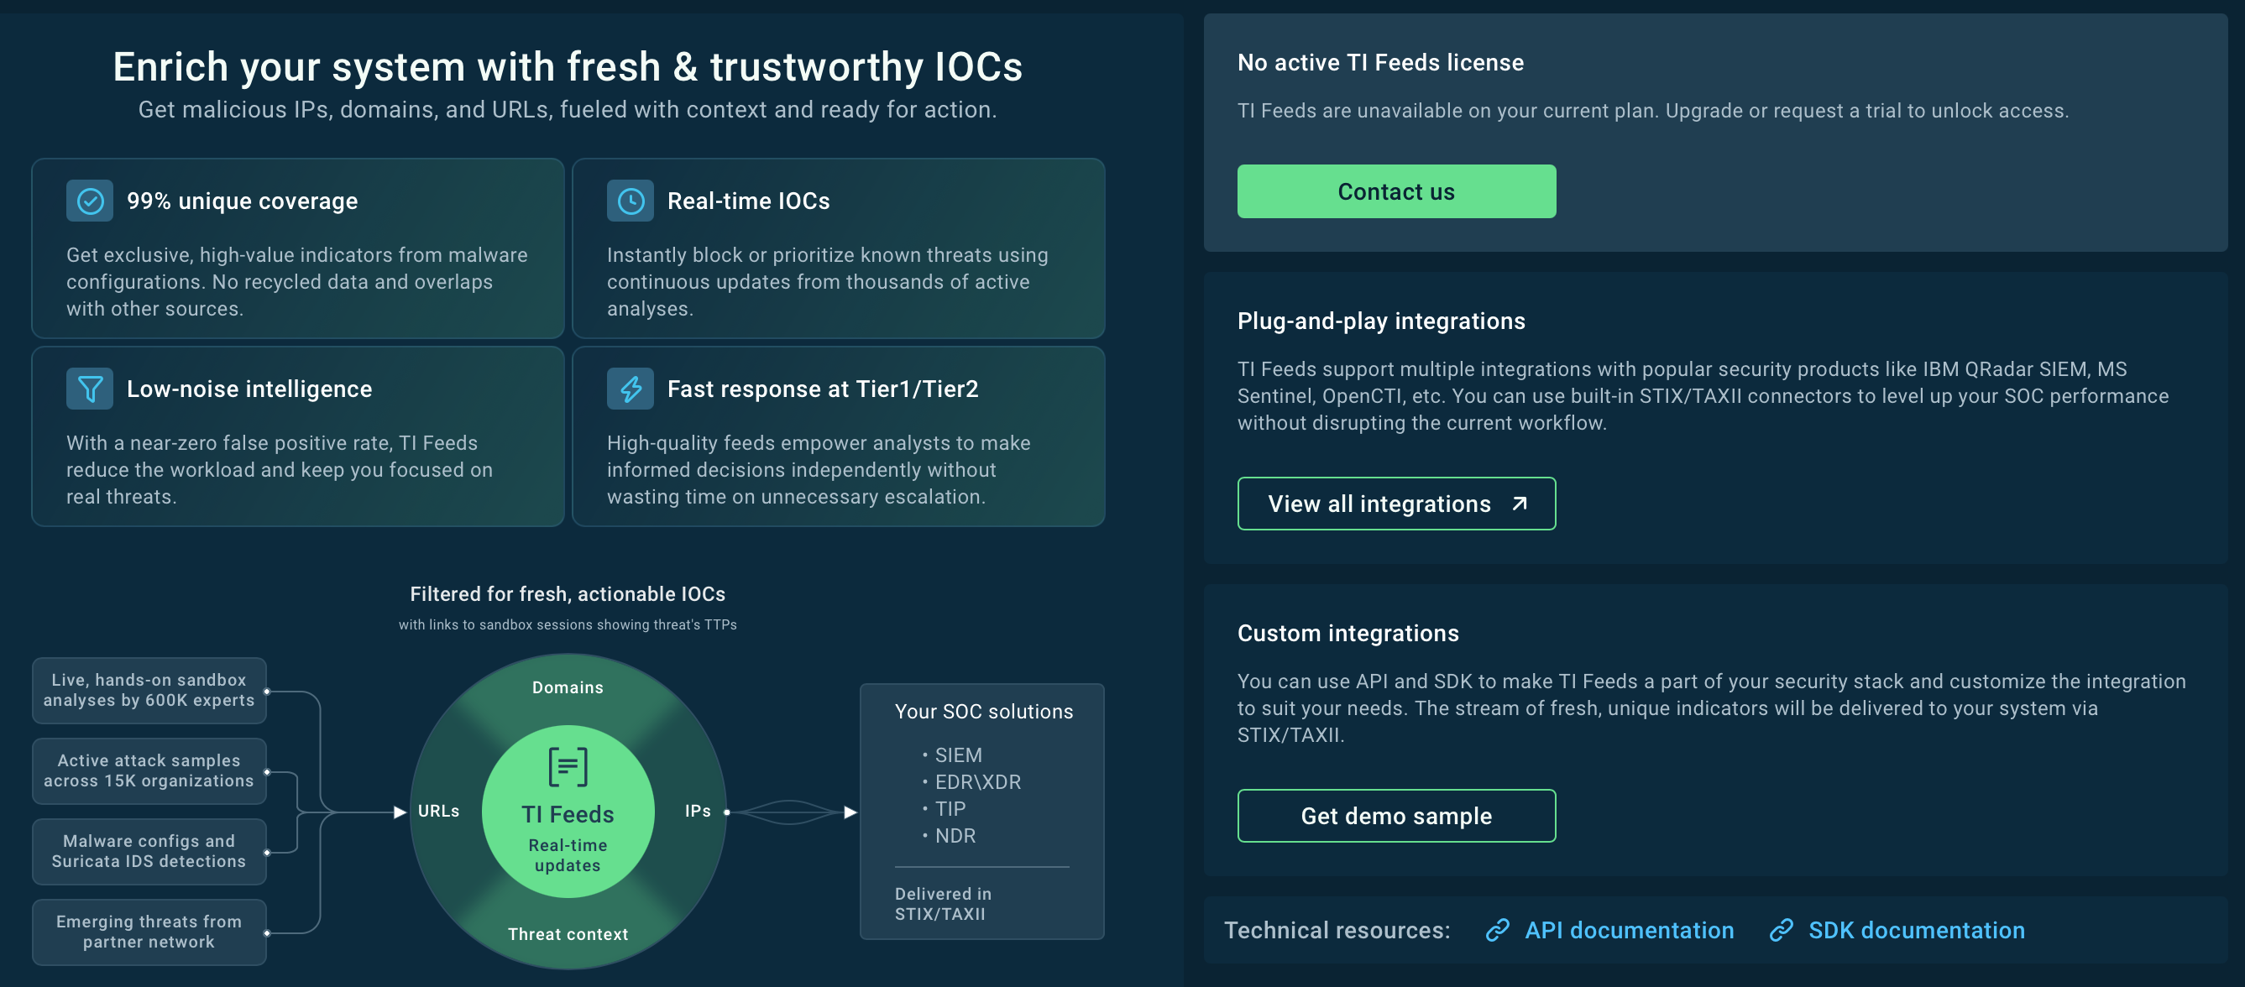Click the arrow icon on View all integrations
2245x987 pixels.
click(x=1519, y=504)
